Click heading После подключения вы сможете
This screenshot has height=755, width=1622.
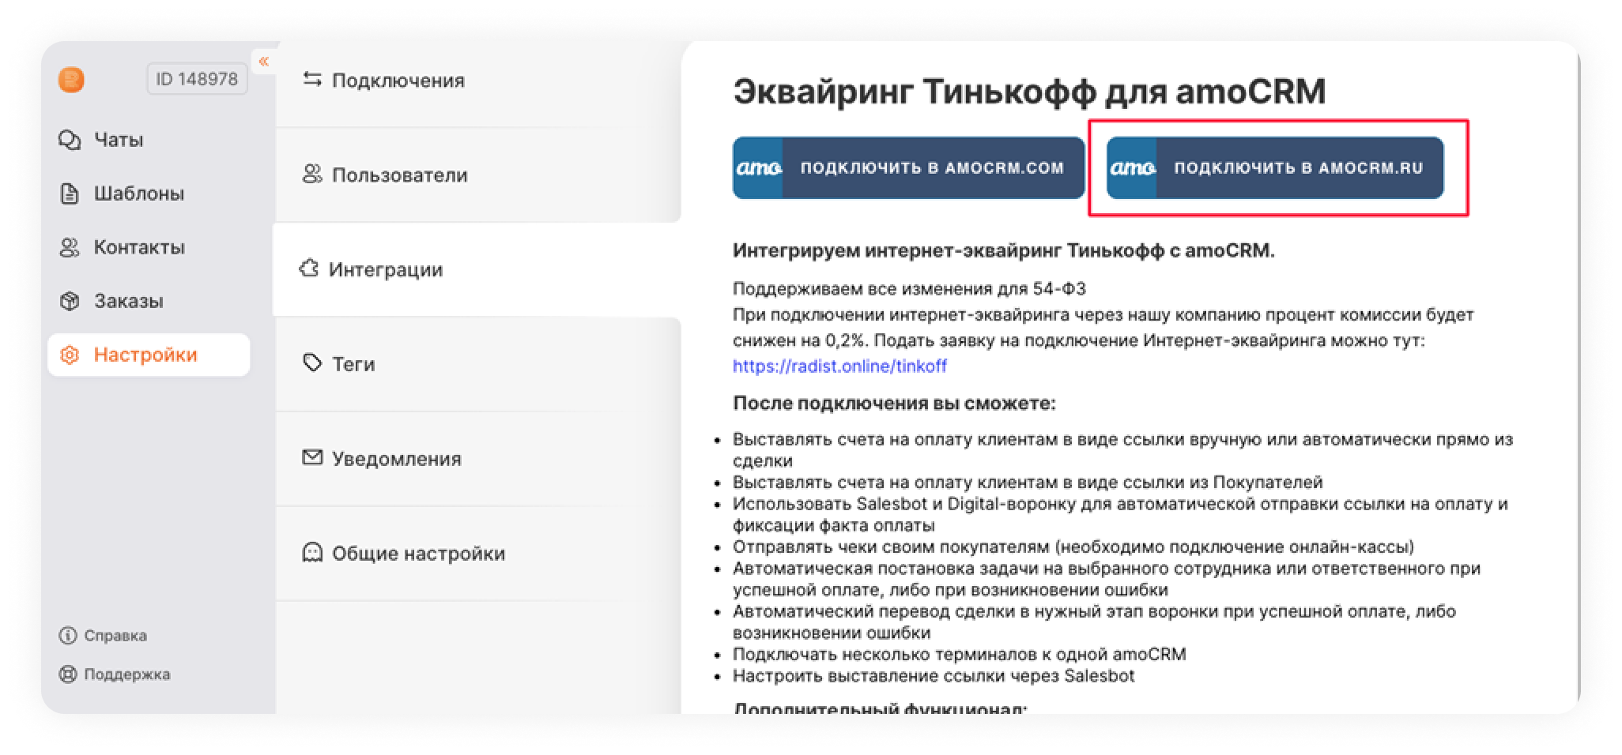point(894,404)
